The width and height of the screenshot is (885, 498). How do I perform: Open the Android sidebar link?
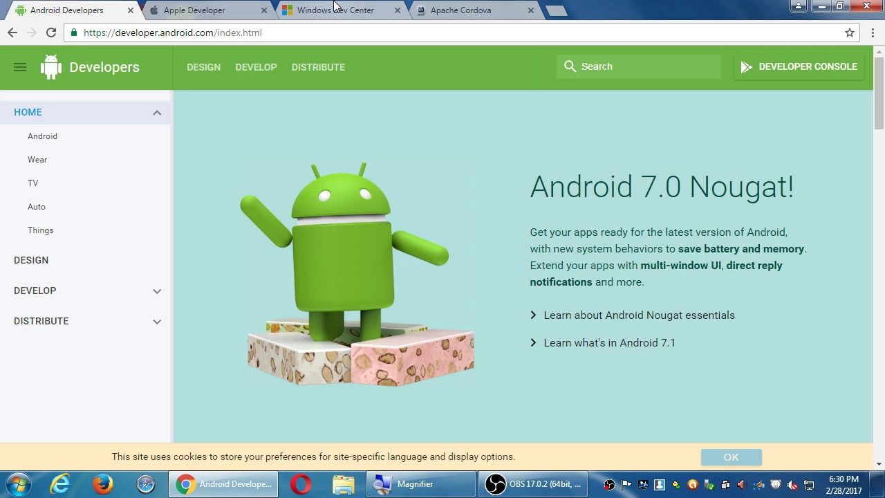[x=42, y=136]
